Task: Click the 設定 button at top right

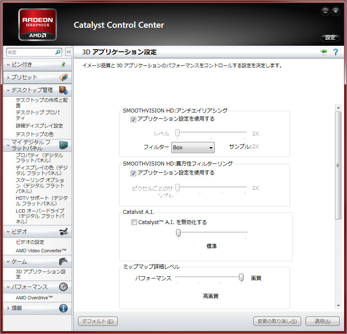Action: tap(330, 38)
